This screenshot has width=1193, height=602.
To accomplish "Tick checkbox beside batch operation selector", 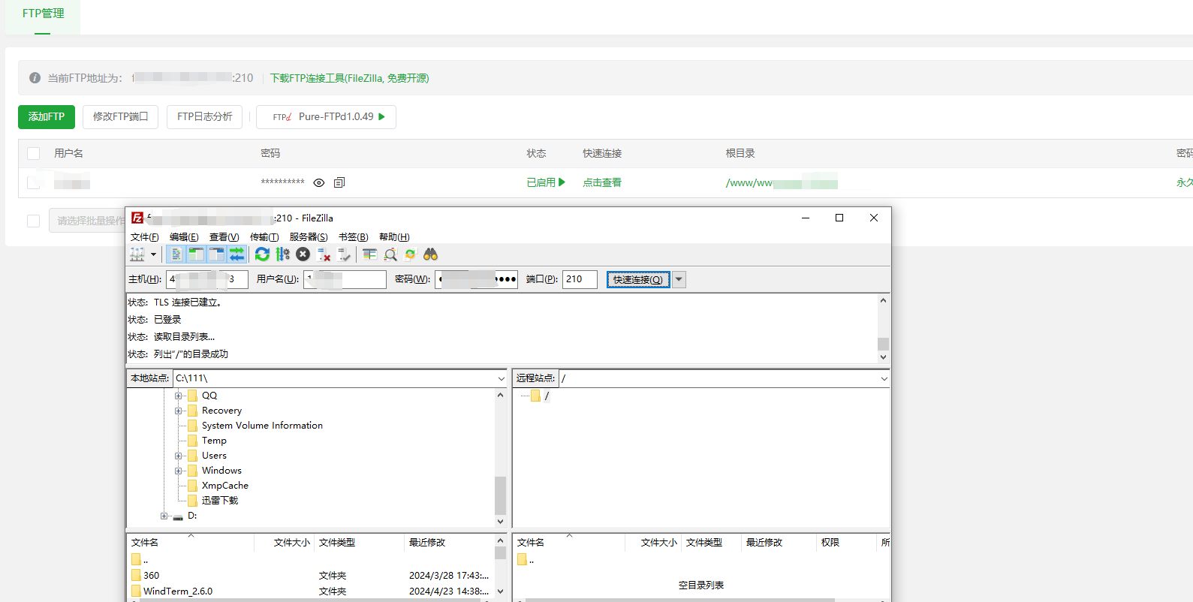I will tap(33, 221).
